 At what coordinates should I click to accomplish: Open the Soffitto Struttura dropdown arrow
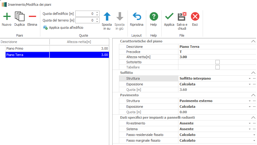pyautogui.click(x=249, y=79)
